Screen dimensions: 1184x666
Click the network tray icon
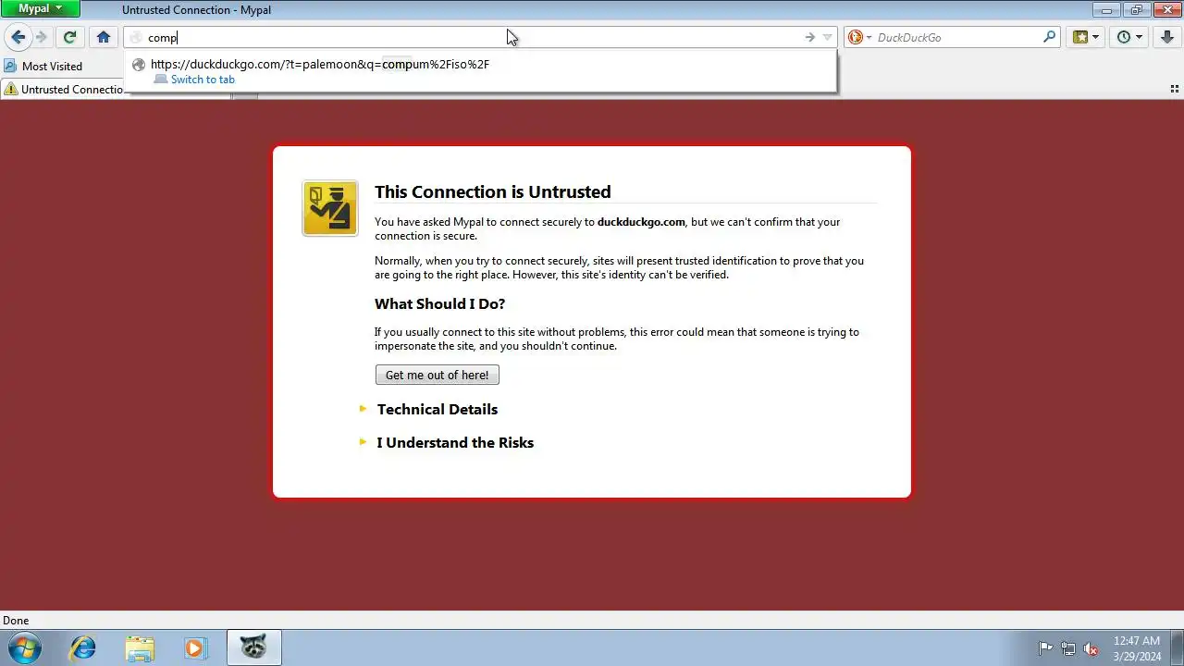[x=1068, y=648]
